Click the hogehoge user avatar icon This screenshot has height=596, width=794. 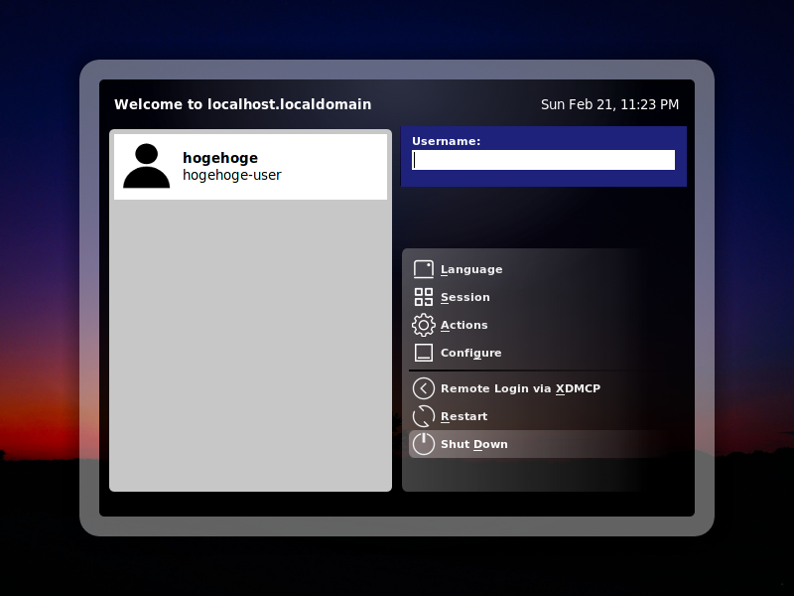click(x=146, y=166)
